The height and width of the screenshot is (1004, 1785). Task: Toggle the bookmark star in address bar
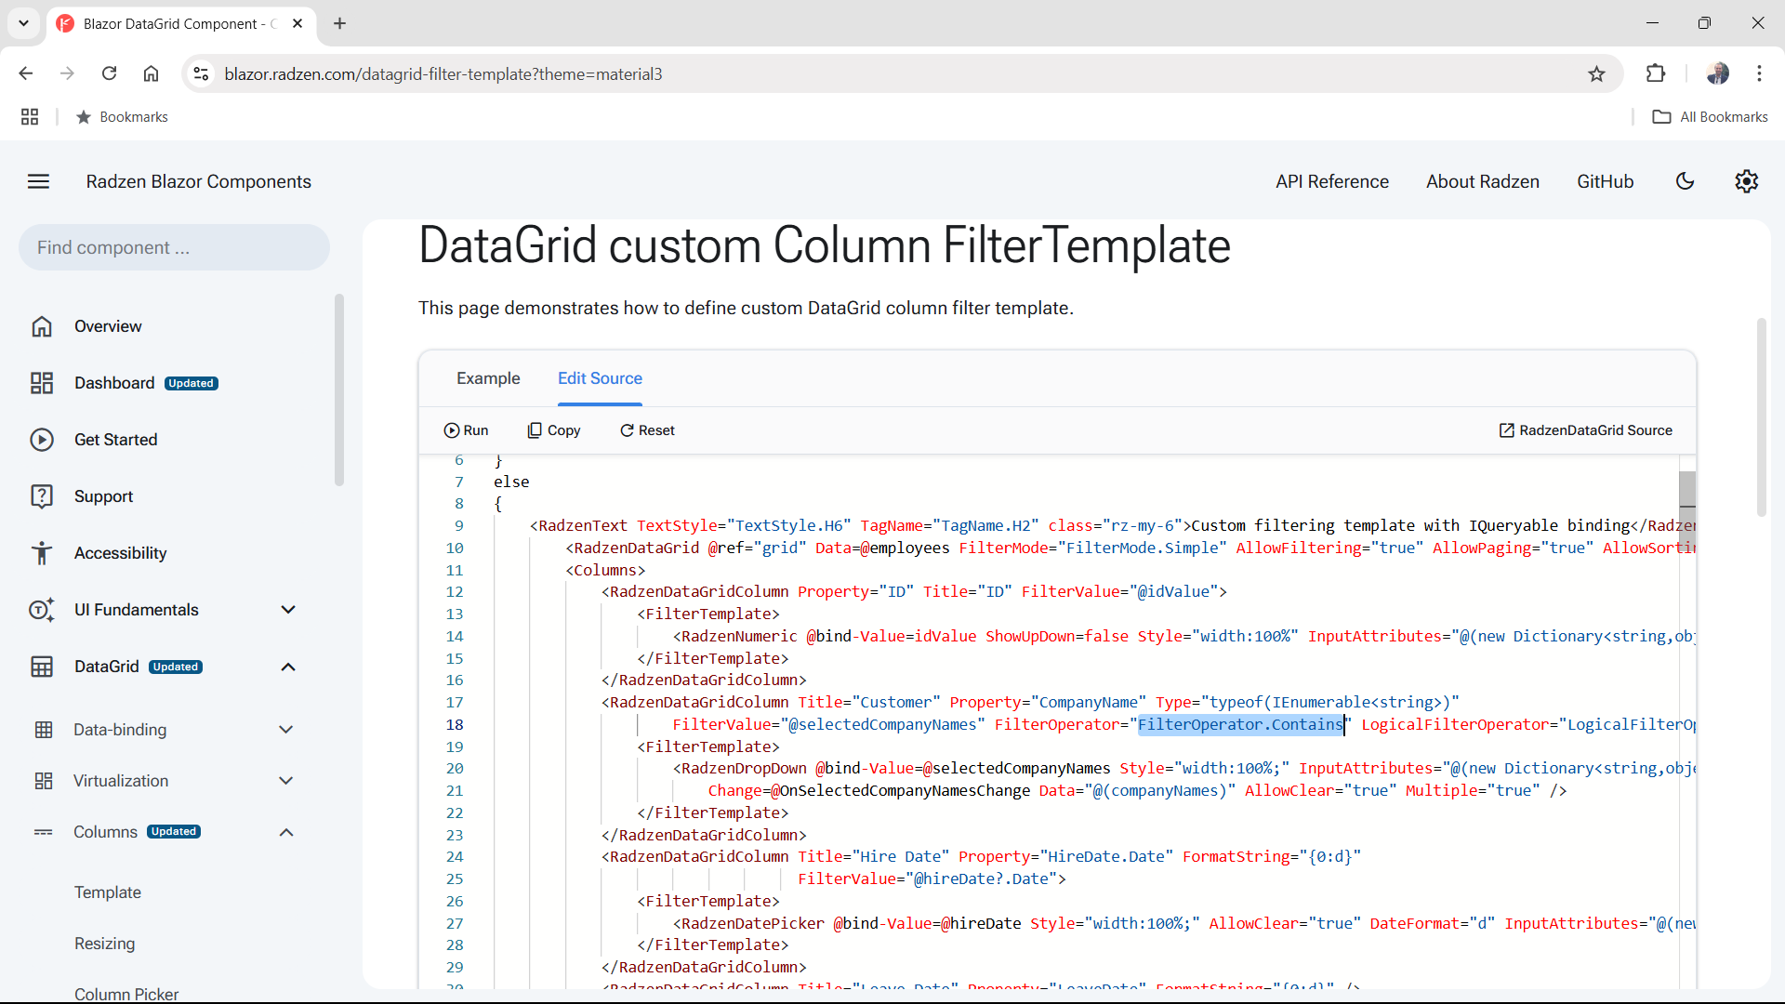(1597, 73)
